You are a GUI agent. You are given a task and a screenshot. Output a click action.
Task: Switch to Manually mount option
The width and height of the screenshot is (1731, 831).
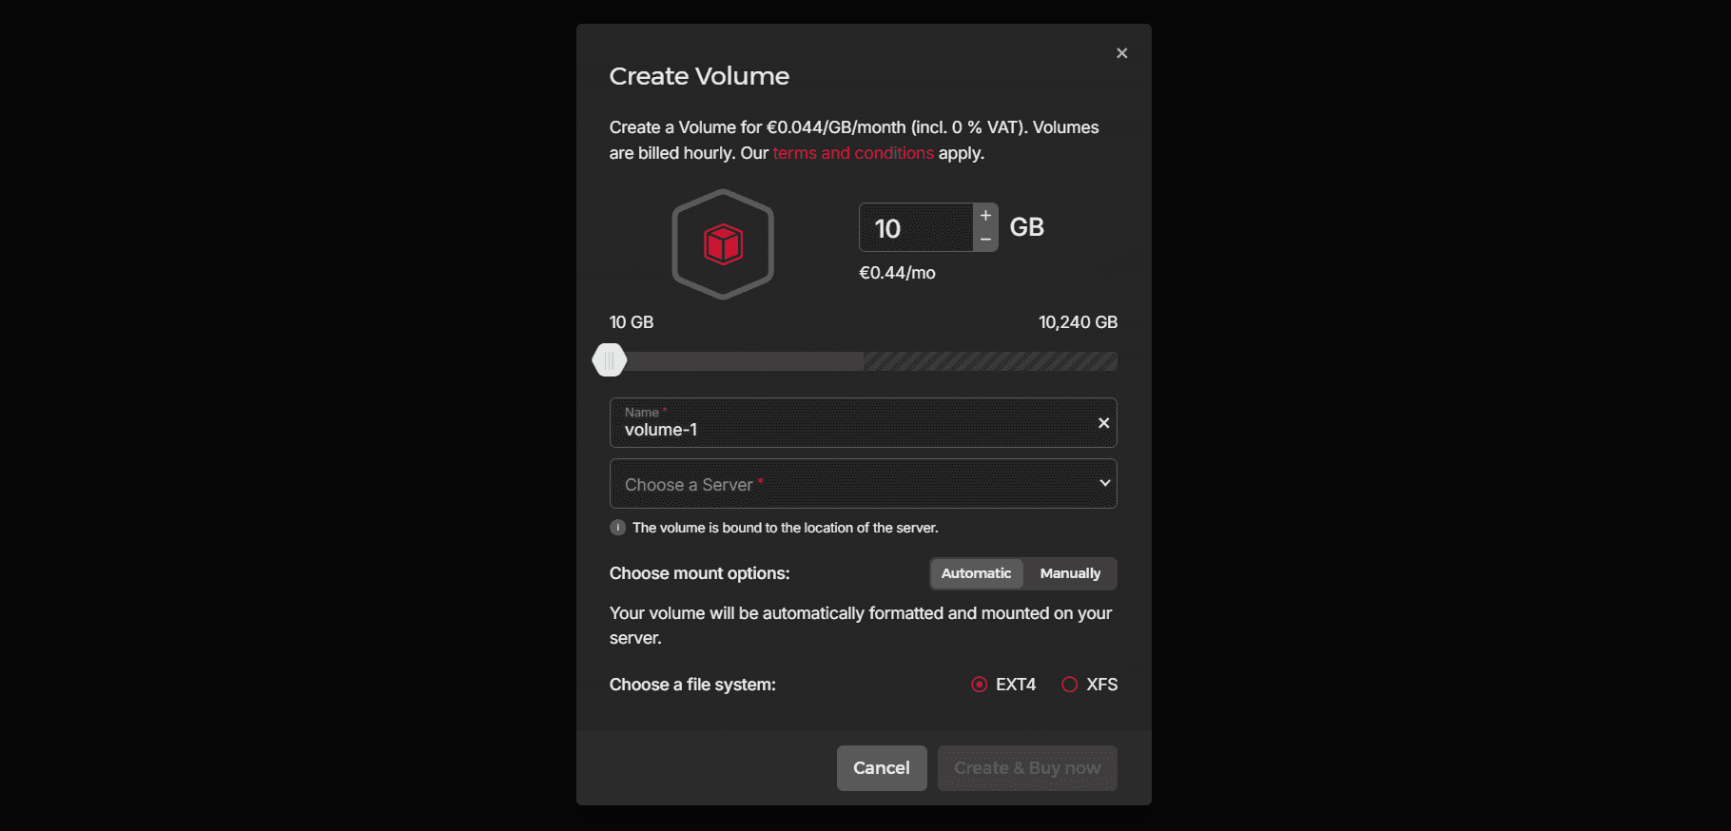coord(1070,573)
